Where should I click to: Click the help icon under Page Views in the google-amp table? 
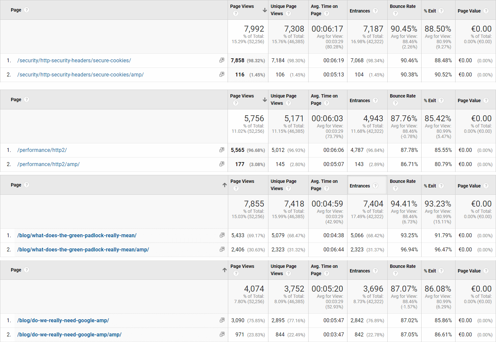pyautogui.click(x=236, y=273)
